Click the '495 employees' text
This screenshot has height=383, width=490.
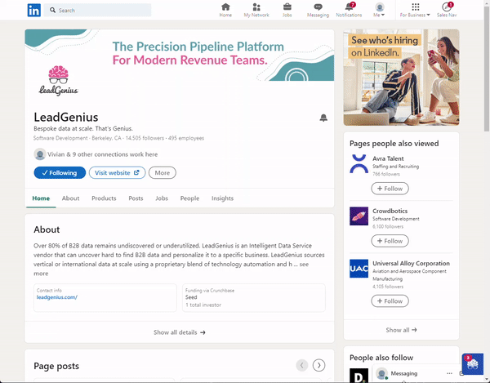[186, 138]
